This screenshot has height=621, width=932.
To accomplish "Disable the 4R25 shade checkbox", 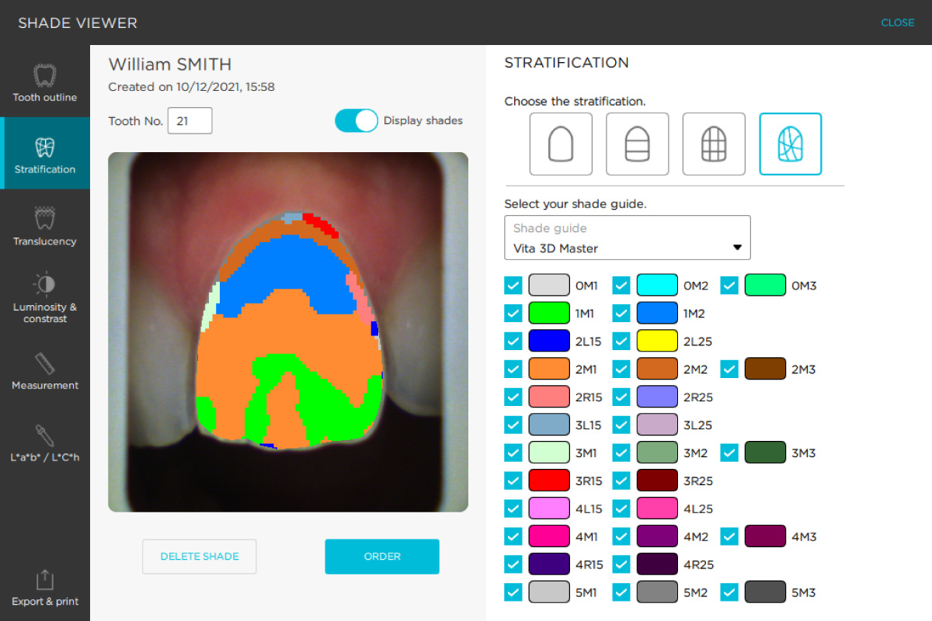I will [621, 565].
